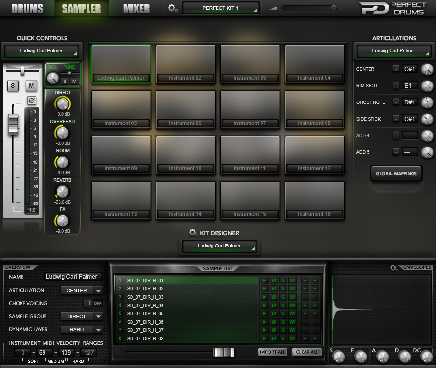Click IMPORT ALL samples button
The image size is (436, 368).
[272, 352]
